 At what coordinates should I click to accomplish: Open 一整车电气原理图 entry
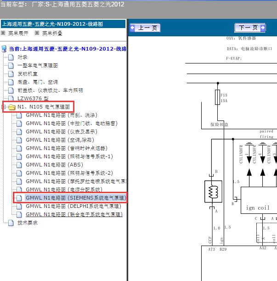[x=38, y=65]
